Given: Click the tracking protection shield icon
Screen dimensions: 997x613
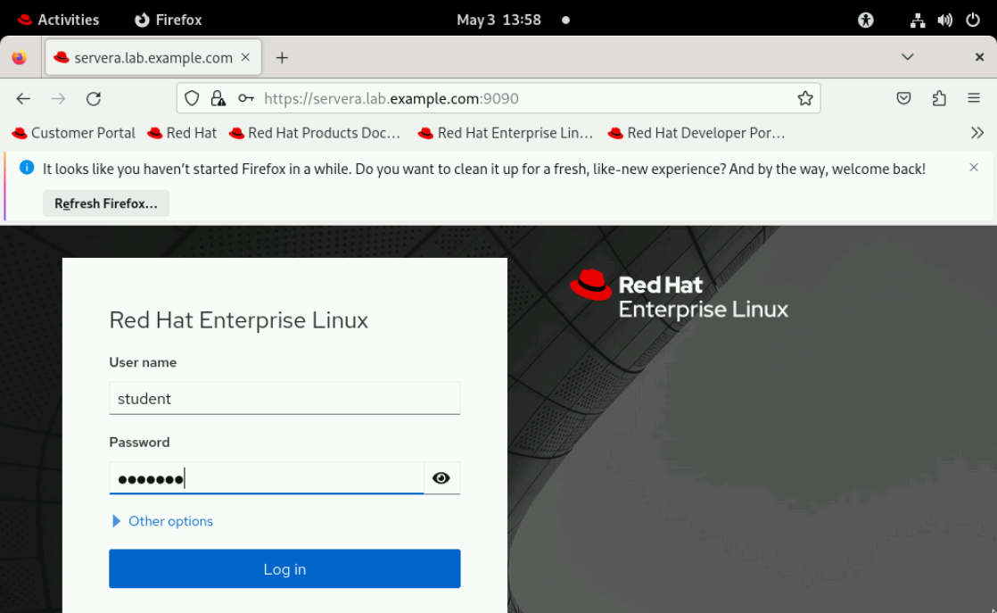Looking at the screenshot, I should 191,99.
